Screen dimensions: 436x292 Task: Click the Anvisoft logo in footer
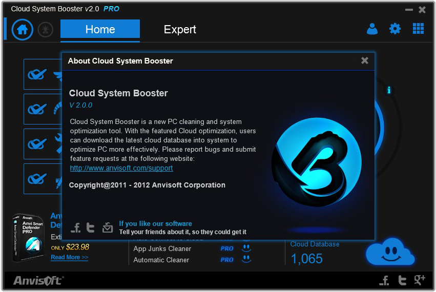pyautogui.click(x=38, y=281)
